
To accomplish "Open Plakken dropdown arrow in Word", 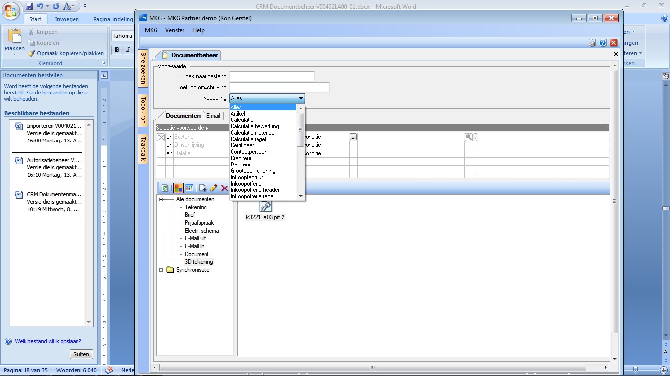I will [x=15, y=54].
